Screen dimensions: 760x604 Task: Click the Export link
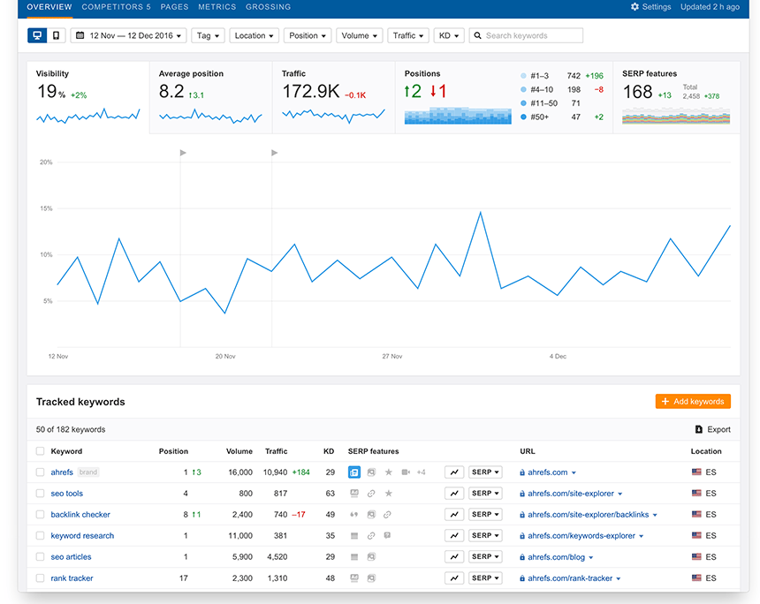tap(713, 429)
